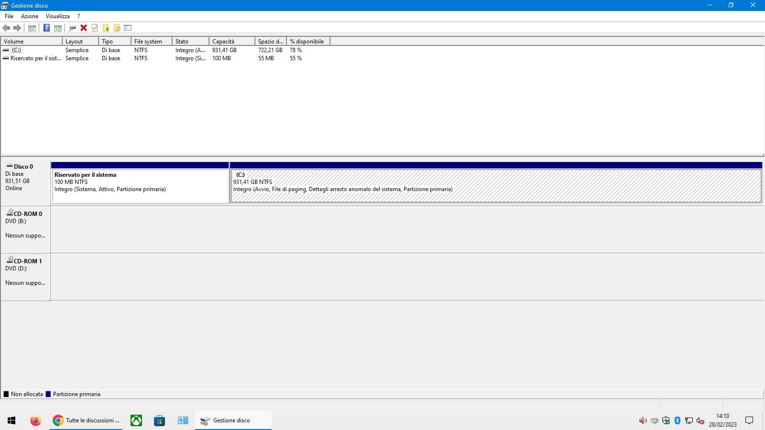Toggle the action pane toolbar icon

tap(58, 28)
